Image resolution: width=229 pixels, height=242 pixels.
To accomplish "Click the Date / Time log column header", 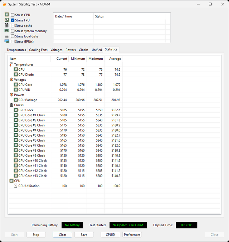I will pos(73,16).
